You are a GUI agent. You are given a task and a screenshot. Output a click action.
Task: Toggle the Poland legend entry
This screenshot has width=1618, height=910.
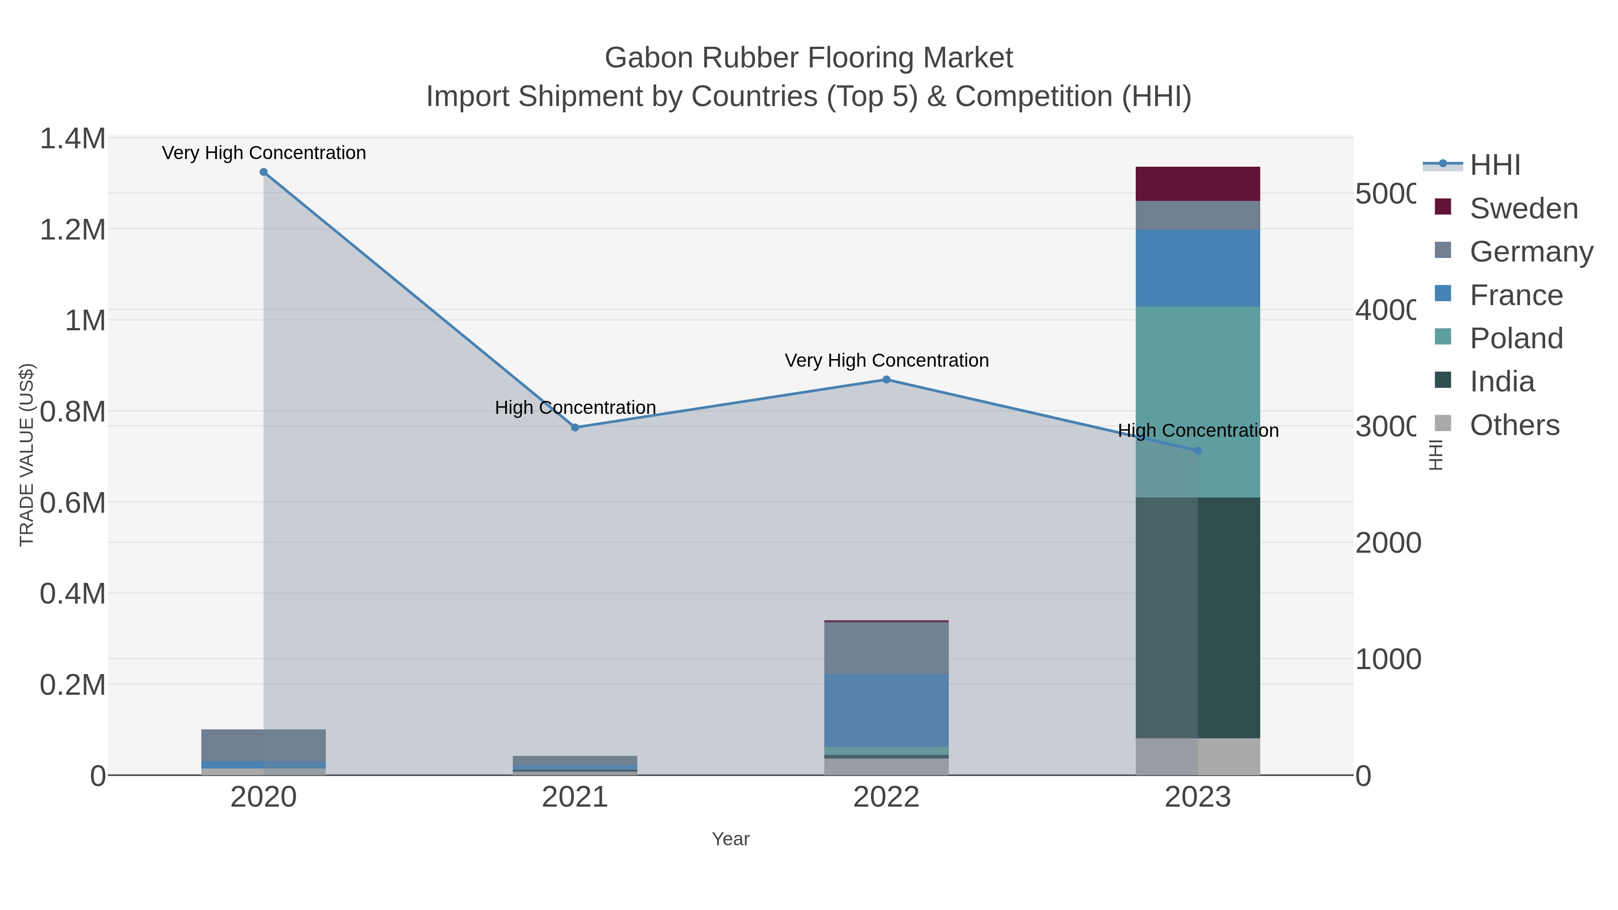(x=1499, y=338)
